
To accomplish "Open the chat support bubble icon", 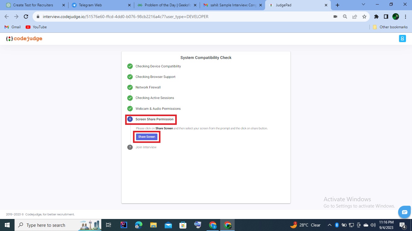I will tap(404, 212).
